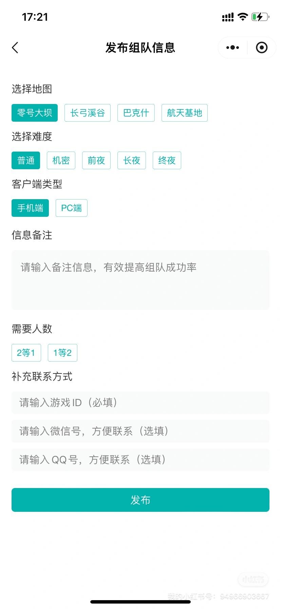Select 航天基地 as the map
Viewport: 281px width, 609px height.
pyautogui.click(x=185, y=113)
